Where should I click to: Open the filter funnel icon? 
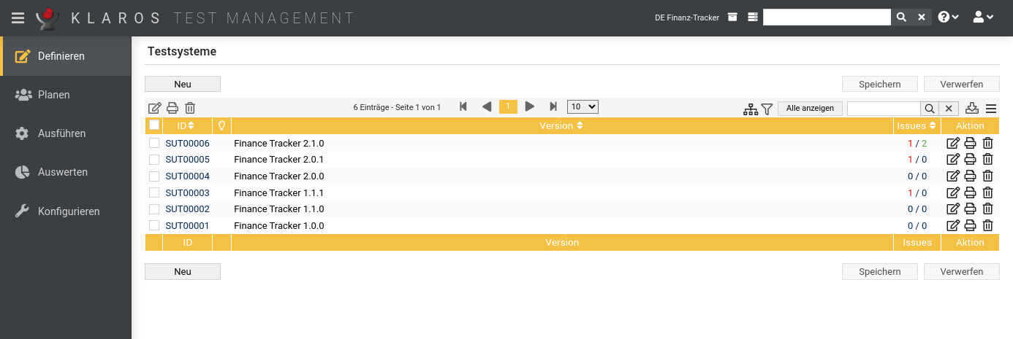point(767,109)
